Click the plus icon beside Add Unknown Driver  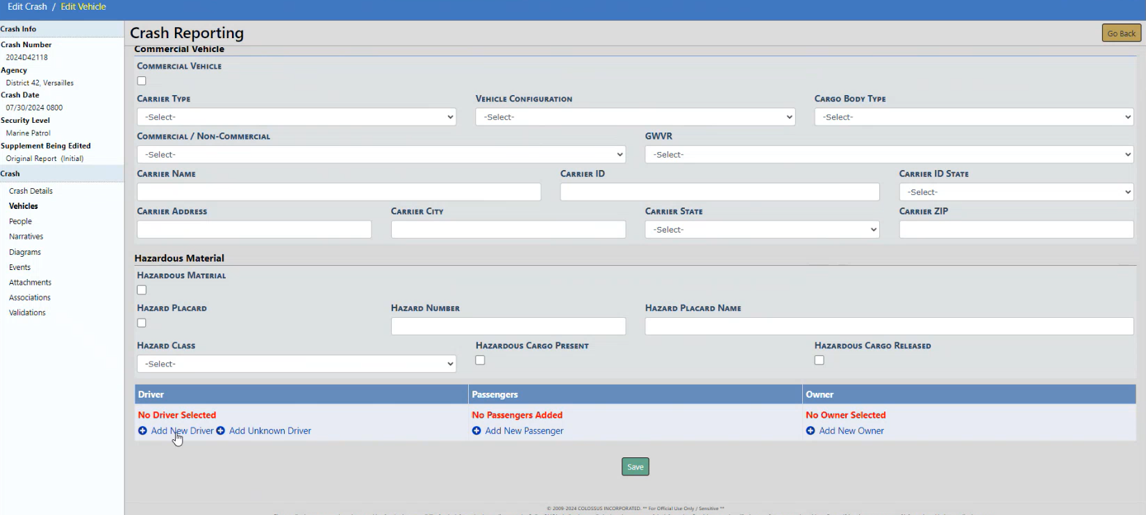(221, 431)
